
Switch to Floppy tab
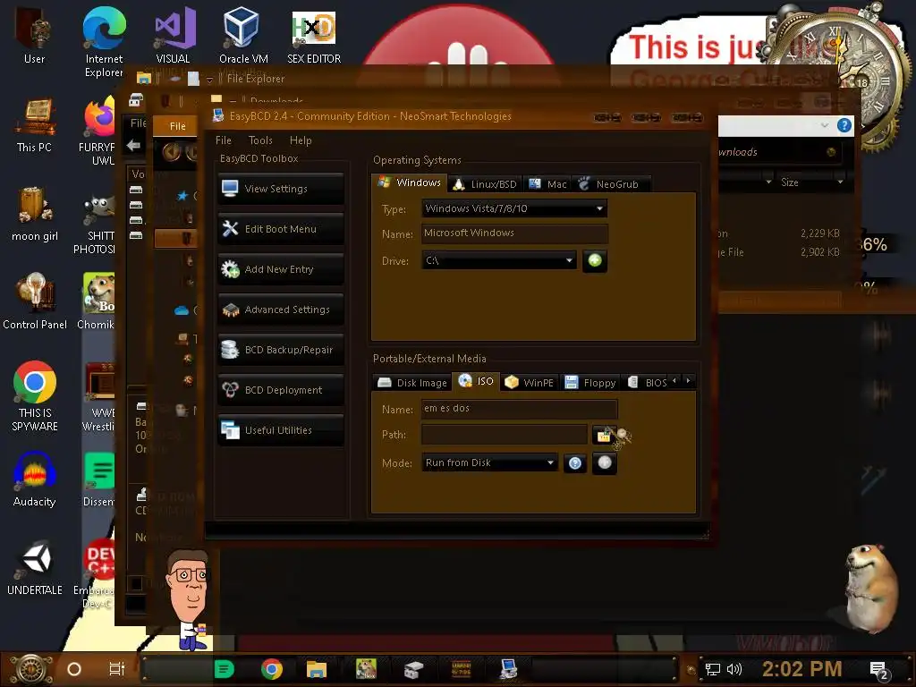tap(590, 383)
